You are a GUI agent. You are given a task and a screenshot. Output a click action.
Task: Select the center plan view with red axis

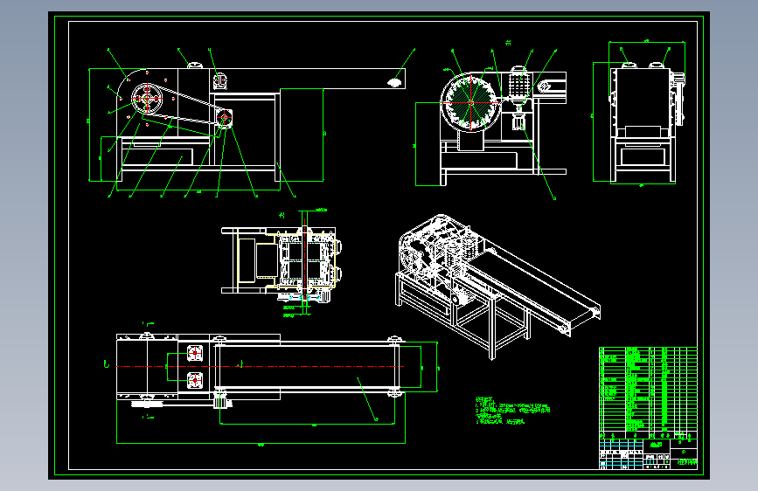pyautogui.click(x=282, y=263)
